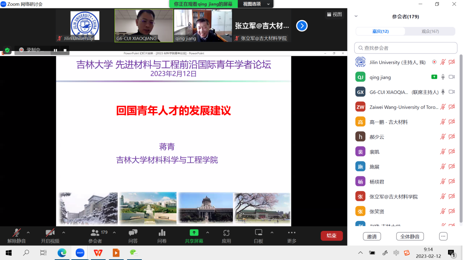This screenshot has height=260, width=463.
Task: Open the 问卷 polling feature
Action: (x=162, y=236)
